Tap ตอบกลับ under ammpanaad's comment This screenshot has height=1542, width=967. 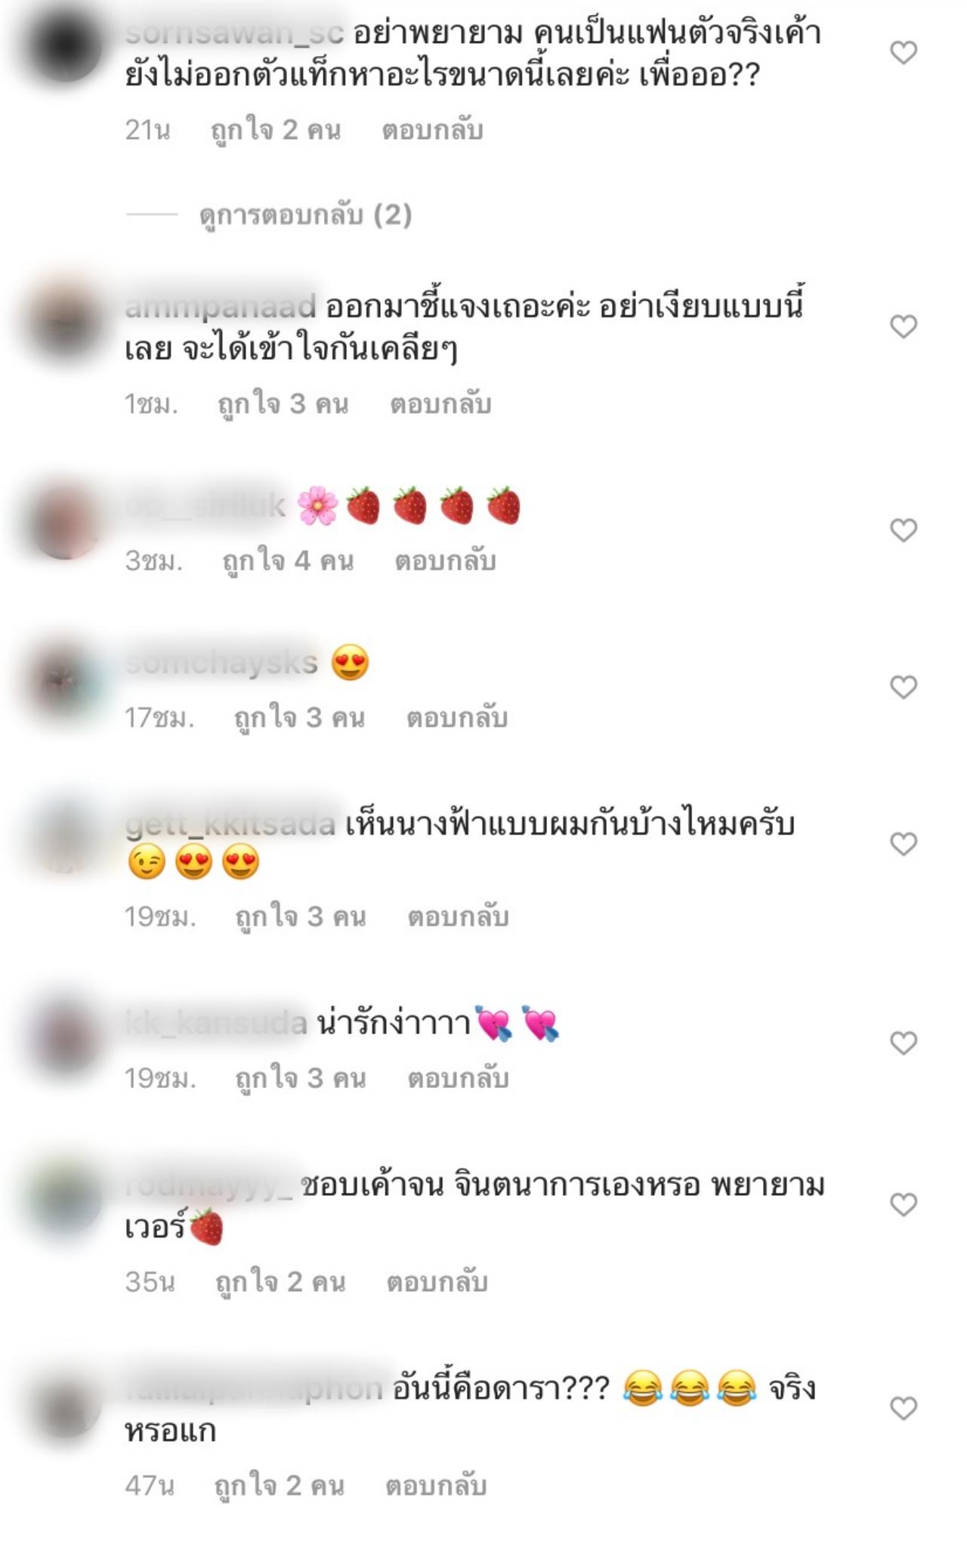(440, 404)
